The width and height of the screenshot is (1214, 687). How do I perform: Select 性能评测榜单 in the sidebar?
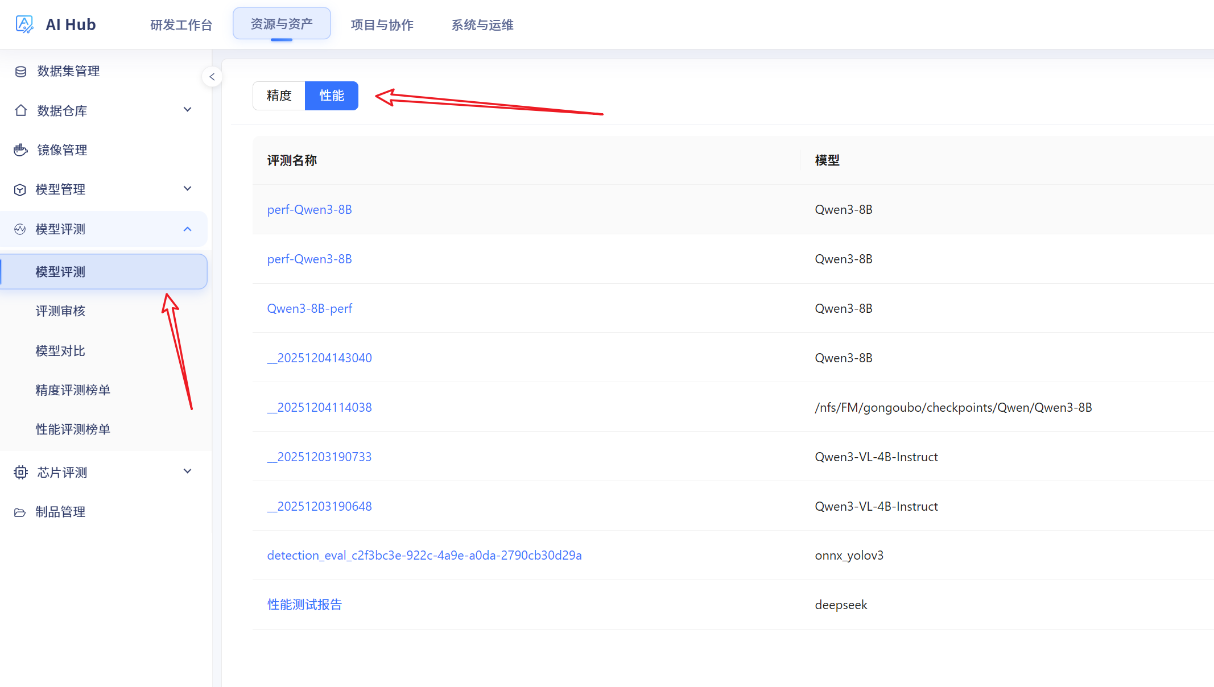coord(73,429)
